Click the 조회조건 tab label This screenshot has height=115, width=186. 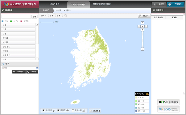tap(46, 10)
